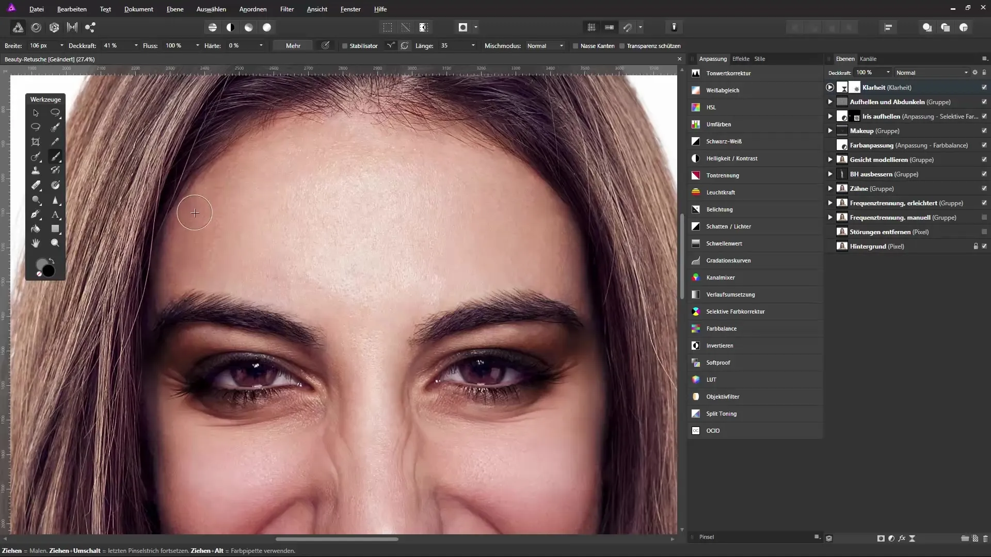Toggle visibility of Makeup group
The height and width of the screenshot is (557, 991).
pyautogui.click(x=984, y=131)
